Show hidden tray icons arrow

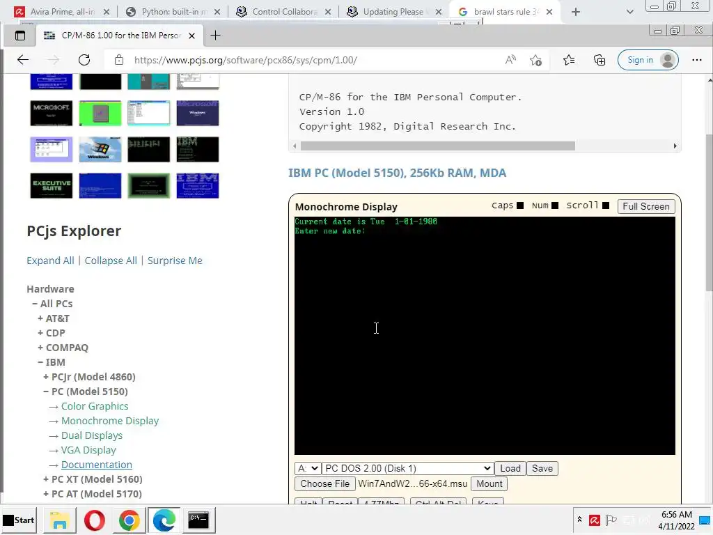tap(579, 520)
